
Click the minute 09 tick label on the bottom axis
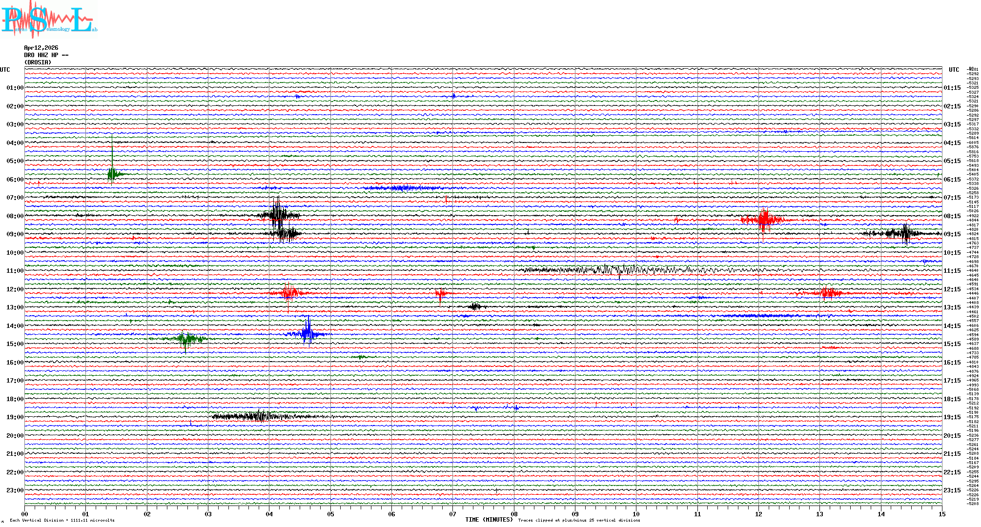[x=575, y=514]
